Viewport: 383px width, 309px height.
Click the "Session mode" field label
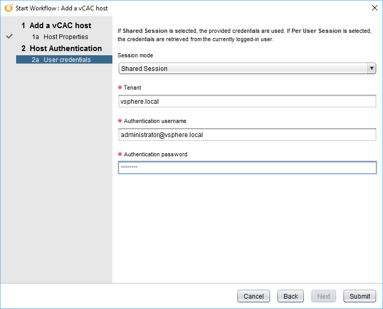[135, 55]
